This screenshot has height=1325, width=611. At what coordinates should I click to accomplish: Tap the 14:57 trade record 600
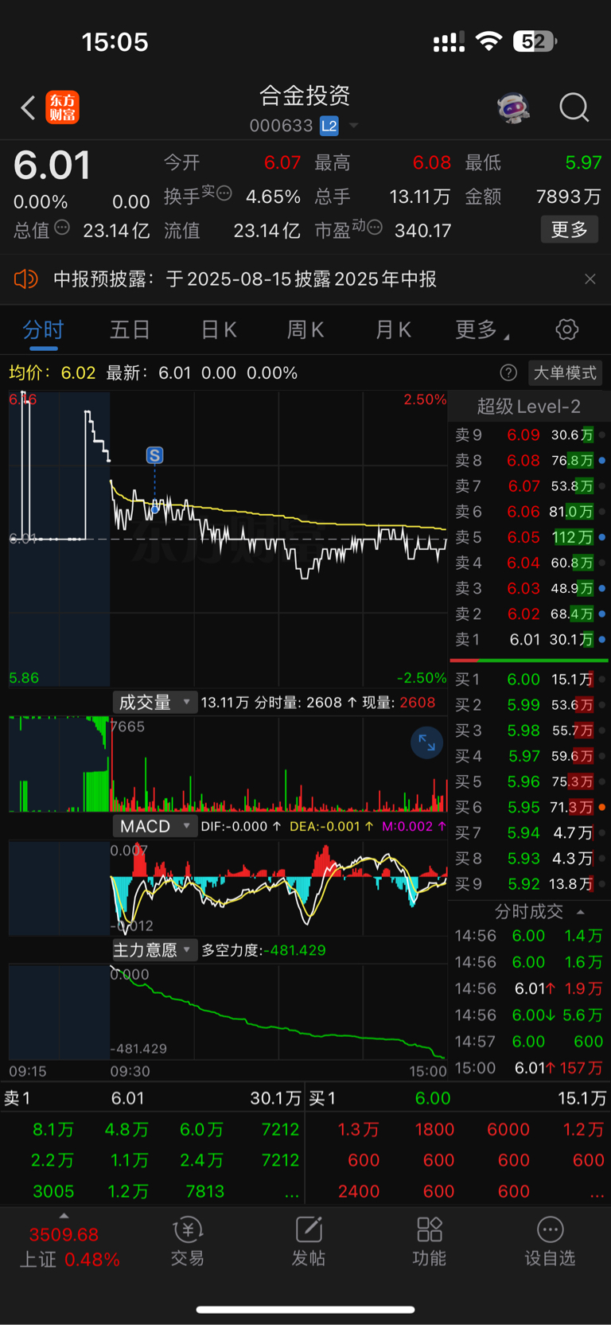529,1042
